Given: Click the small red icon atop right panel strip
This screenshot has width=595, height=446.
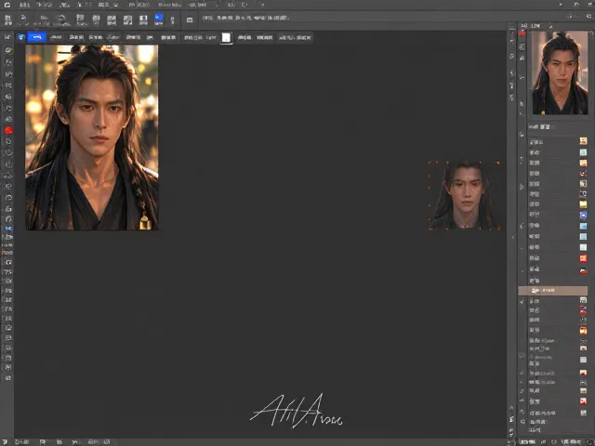Looking at the screenshot, I should pos(522,33).
